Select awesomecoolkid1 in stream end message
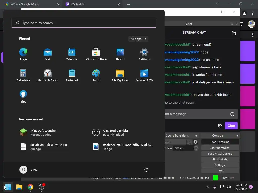 (178, 45)
